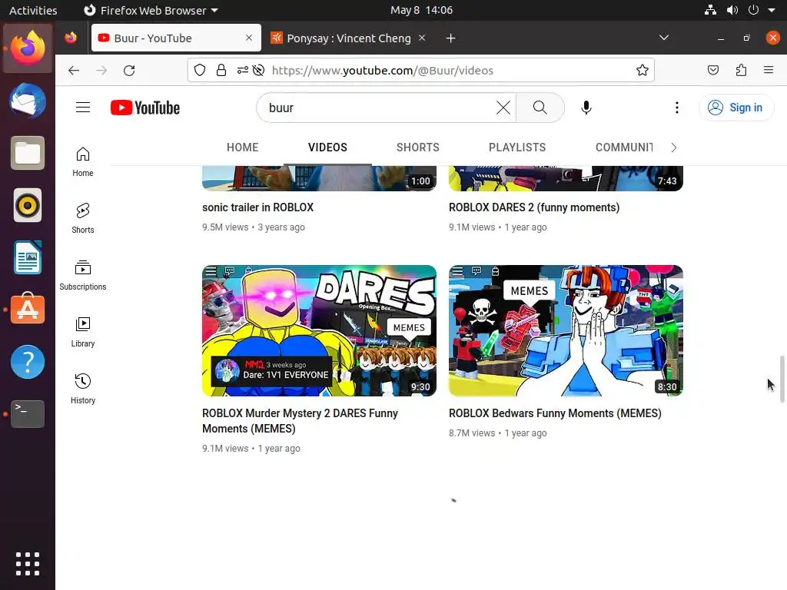Play the Murder Mystery 2 DARES thumbnail
Screen dimensions: 787x590
[319, 330]
